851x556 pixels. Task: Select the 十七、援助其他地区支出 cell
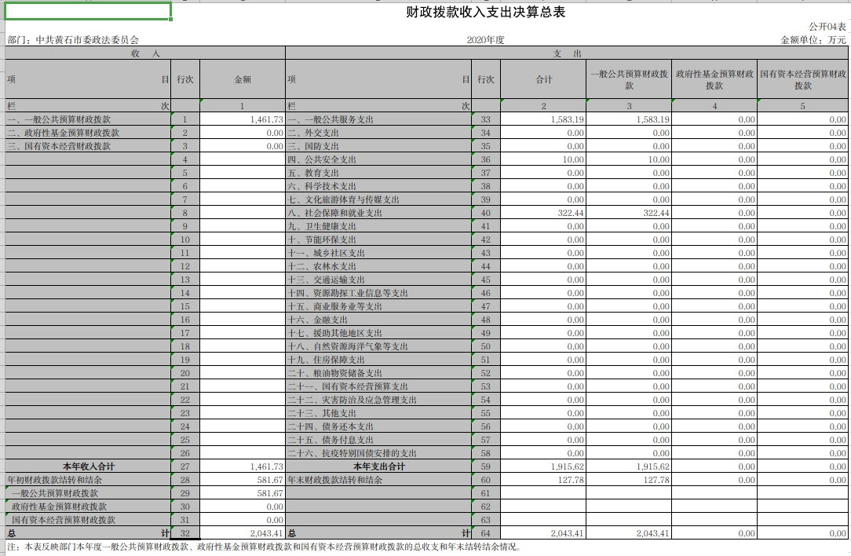[x=379, y=333]
